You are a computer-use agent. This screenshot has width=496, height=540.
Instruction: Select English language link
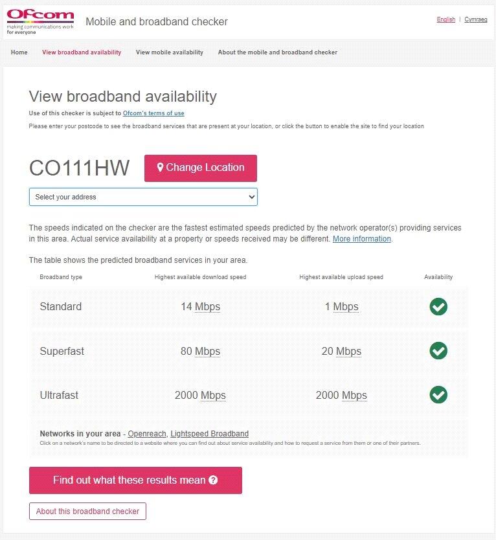pos(445,19)
